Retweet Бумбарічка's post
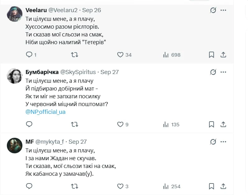This screenshot has width=248, height=195. tap(75, 124)
